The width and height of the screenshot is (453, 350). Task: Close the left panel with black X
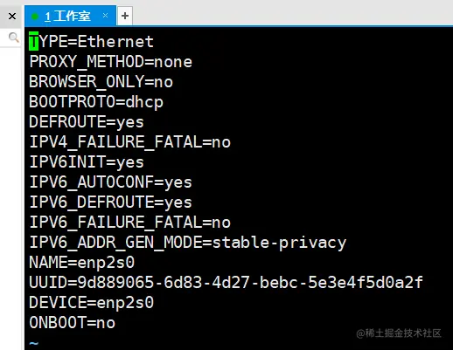[12, 16]
